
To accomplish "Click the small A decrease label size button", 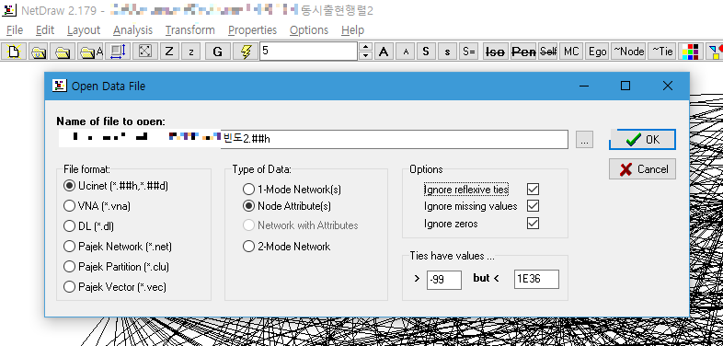I will (x=406, y=52).
